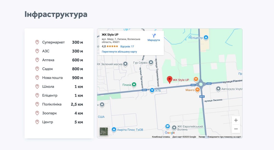Open the Відгуків: 17 reviews link
Viewport: 274px width, 150px height.
click(127, 47)
